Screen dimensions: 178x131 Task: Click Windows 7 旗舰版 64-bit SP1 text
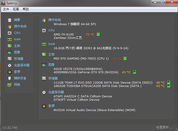[x=75, y=24]
